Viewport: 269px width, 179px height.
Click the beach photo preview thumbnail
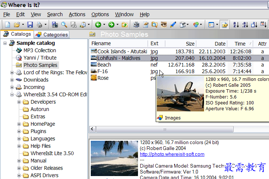click(x=114, y=158)
